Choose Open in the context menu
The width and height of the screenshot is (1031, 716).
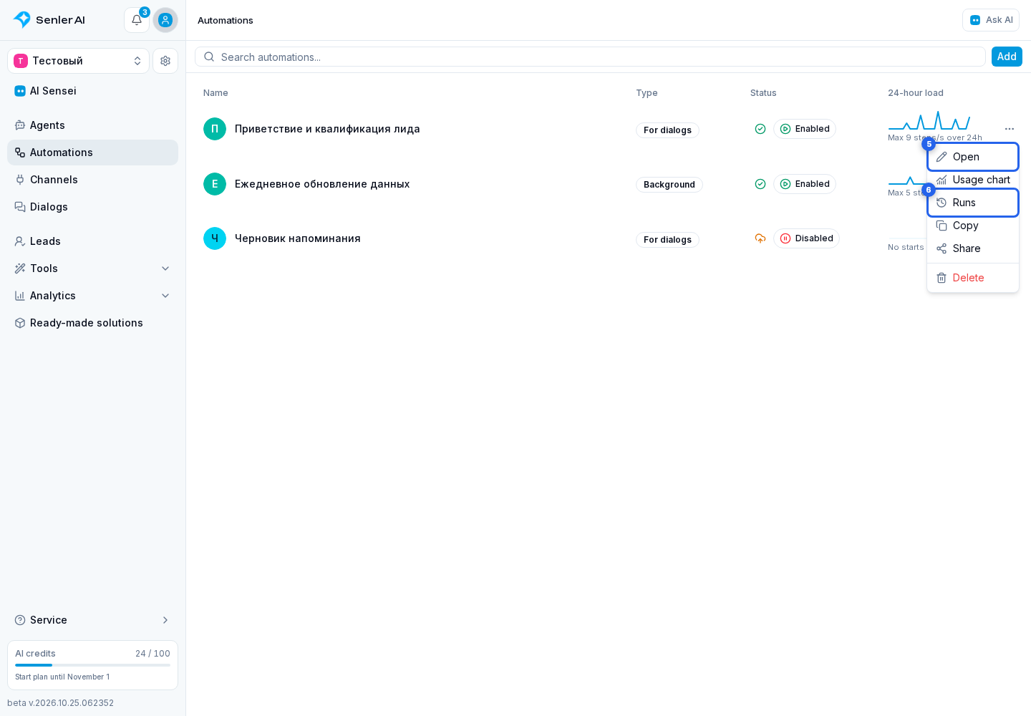pyautogui.click(x=973, y=157)
